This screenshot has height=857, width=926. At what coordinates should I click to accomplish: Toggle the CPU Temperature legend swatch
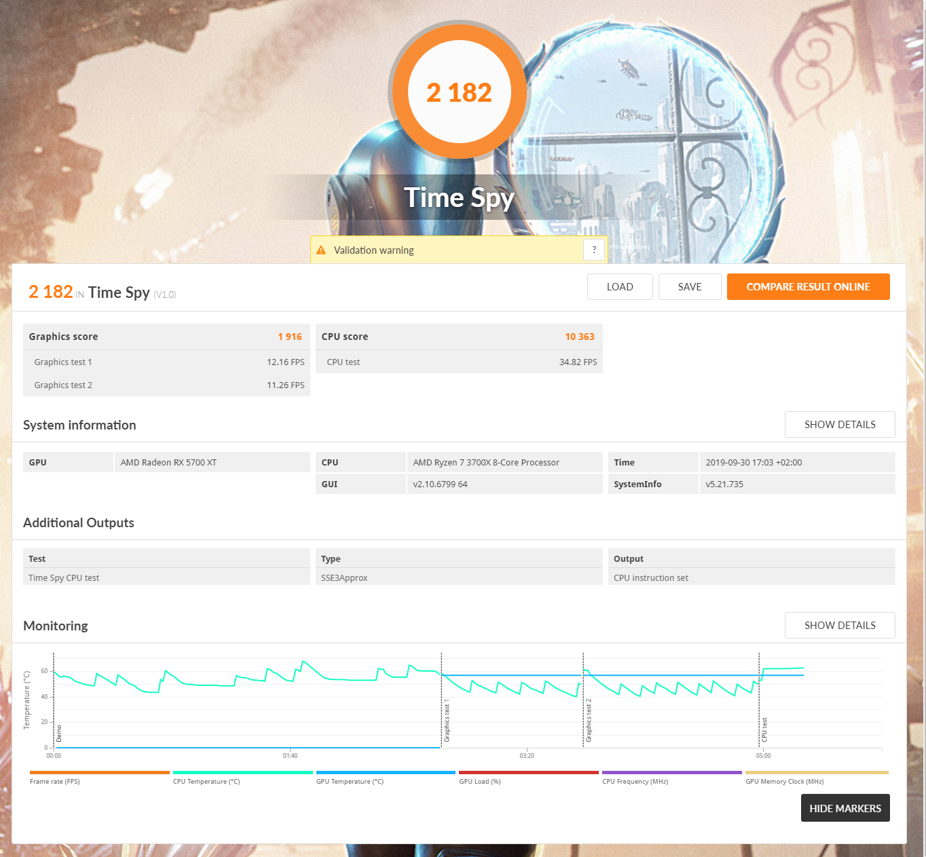click(243, 772)
